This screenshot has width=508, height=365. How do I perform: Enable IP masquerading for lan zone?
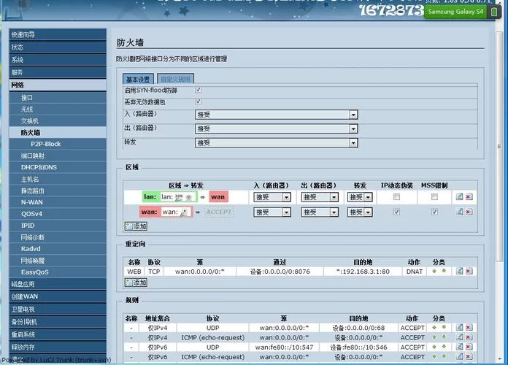tap(396, 197)
